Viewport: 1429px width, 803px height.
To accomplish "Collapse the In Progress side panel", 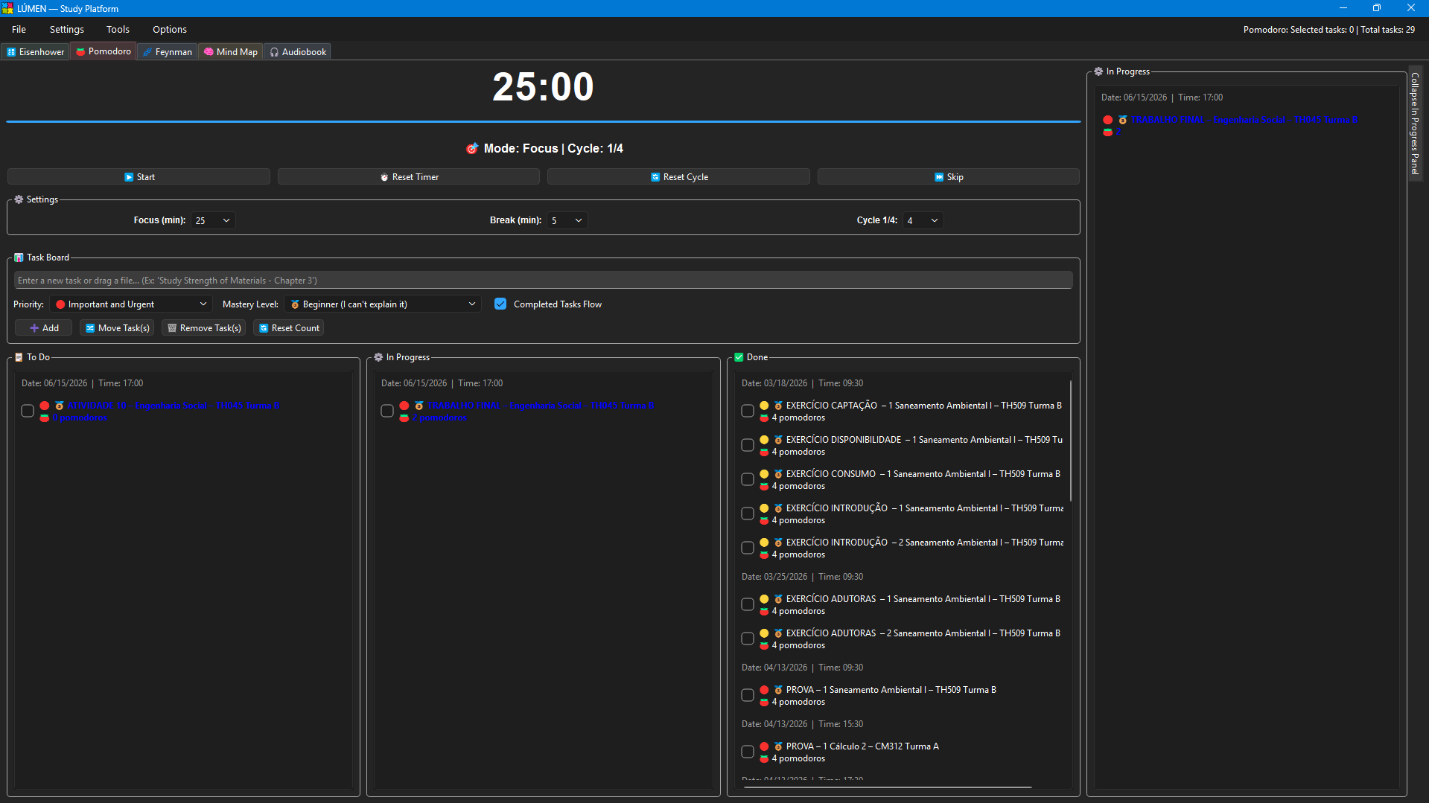I will click(1414, 124).
